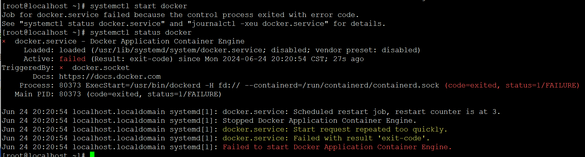Click the red 'failed' status word
This screenshot has width=585, height=157.
[72, 59]
